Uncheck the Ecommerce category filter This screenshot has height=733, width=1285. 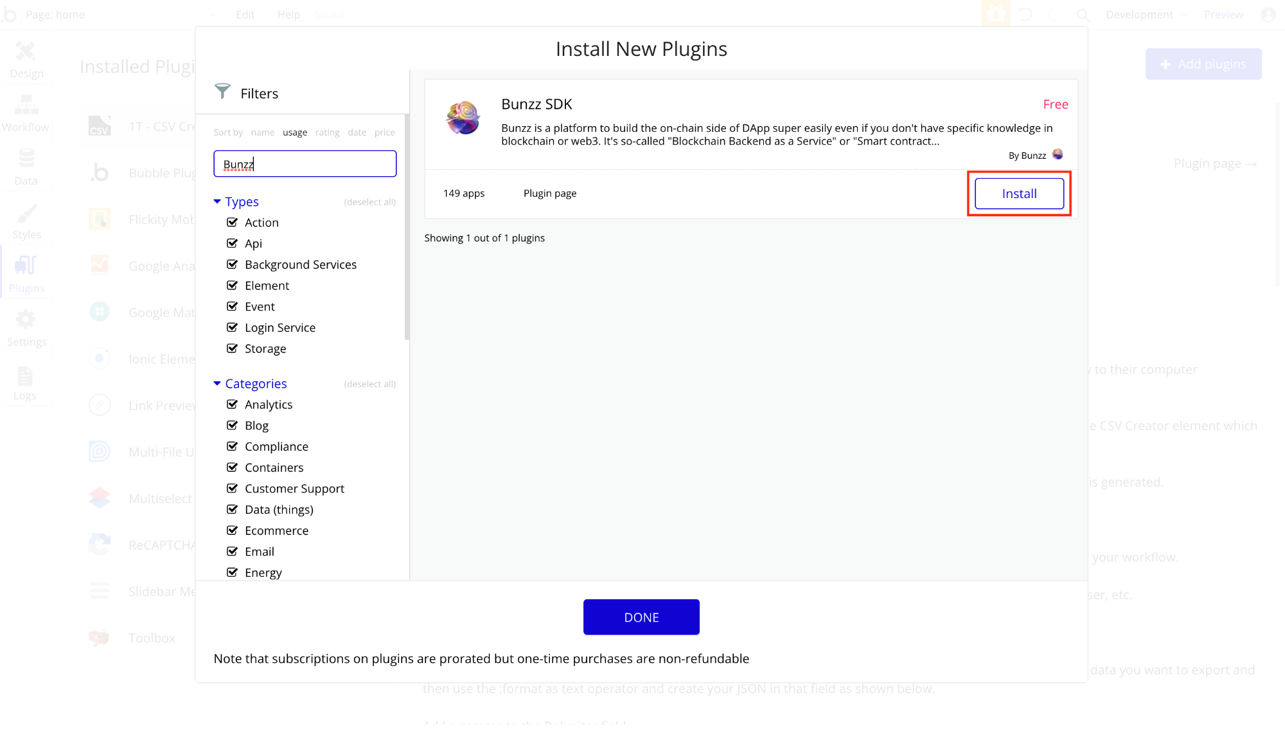tap(233, 530)
